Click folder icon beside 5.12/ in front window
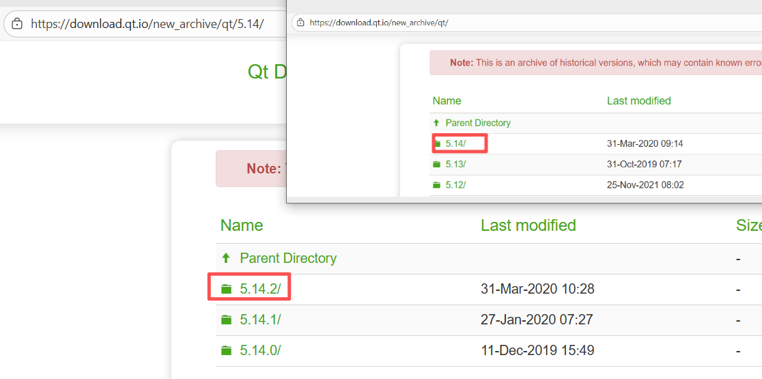762x379 pixels. (x=436, y=185)
